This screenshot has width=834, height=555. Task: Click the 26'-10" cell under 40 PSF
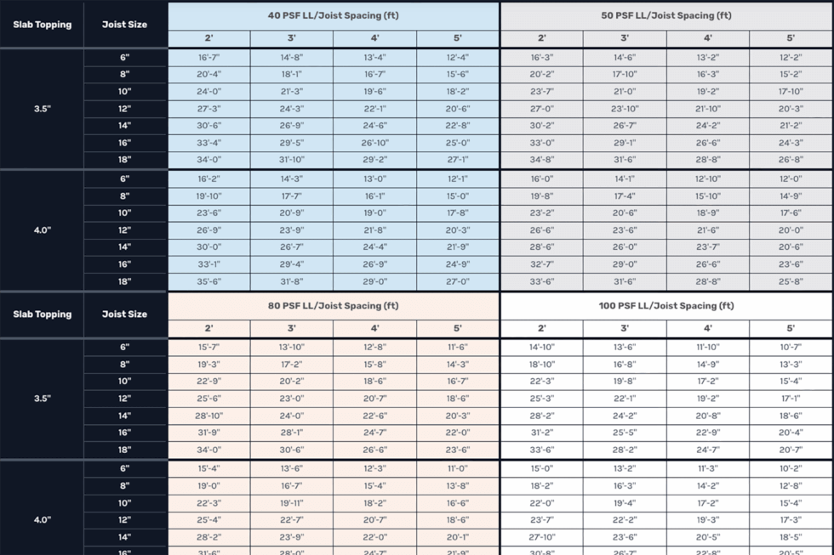[375, 143]
